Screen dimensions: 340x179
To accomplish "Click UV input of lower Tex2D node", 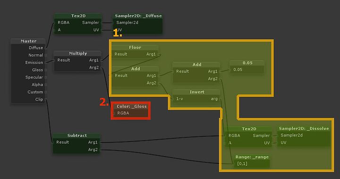I will click(267, 143).
